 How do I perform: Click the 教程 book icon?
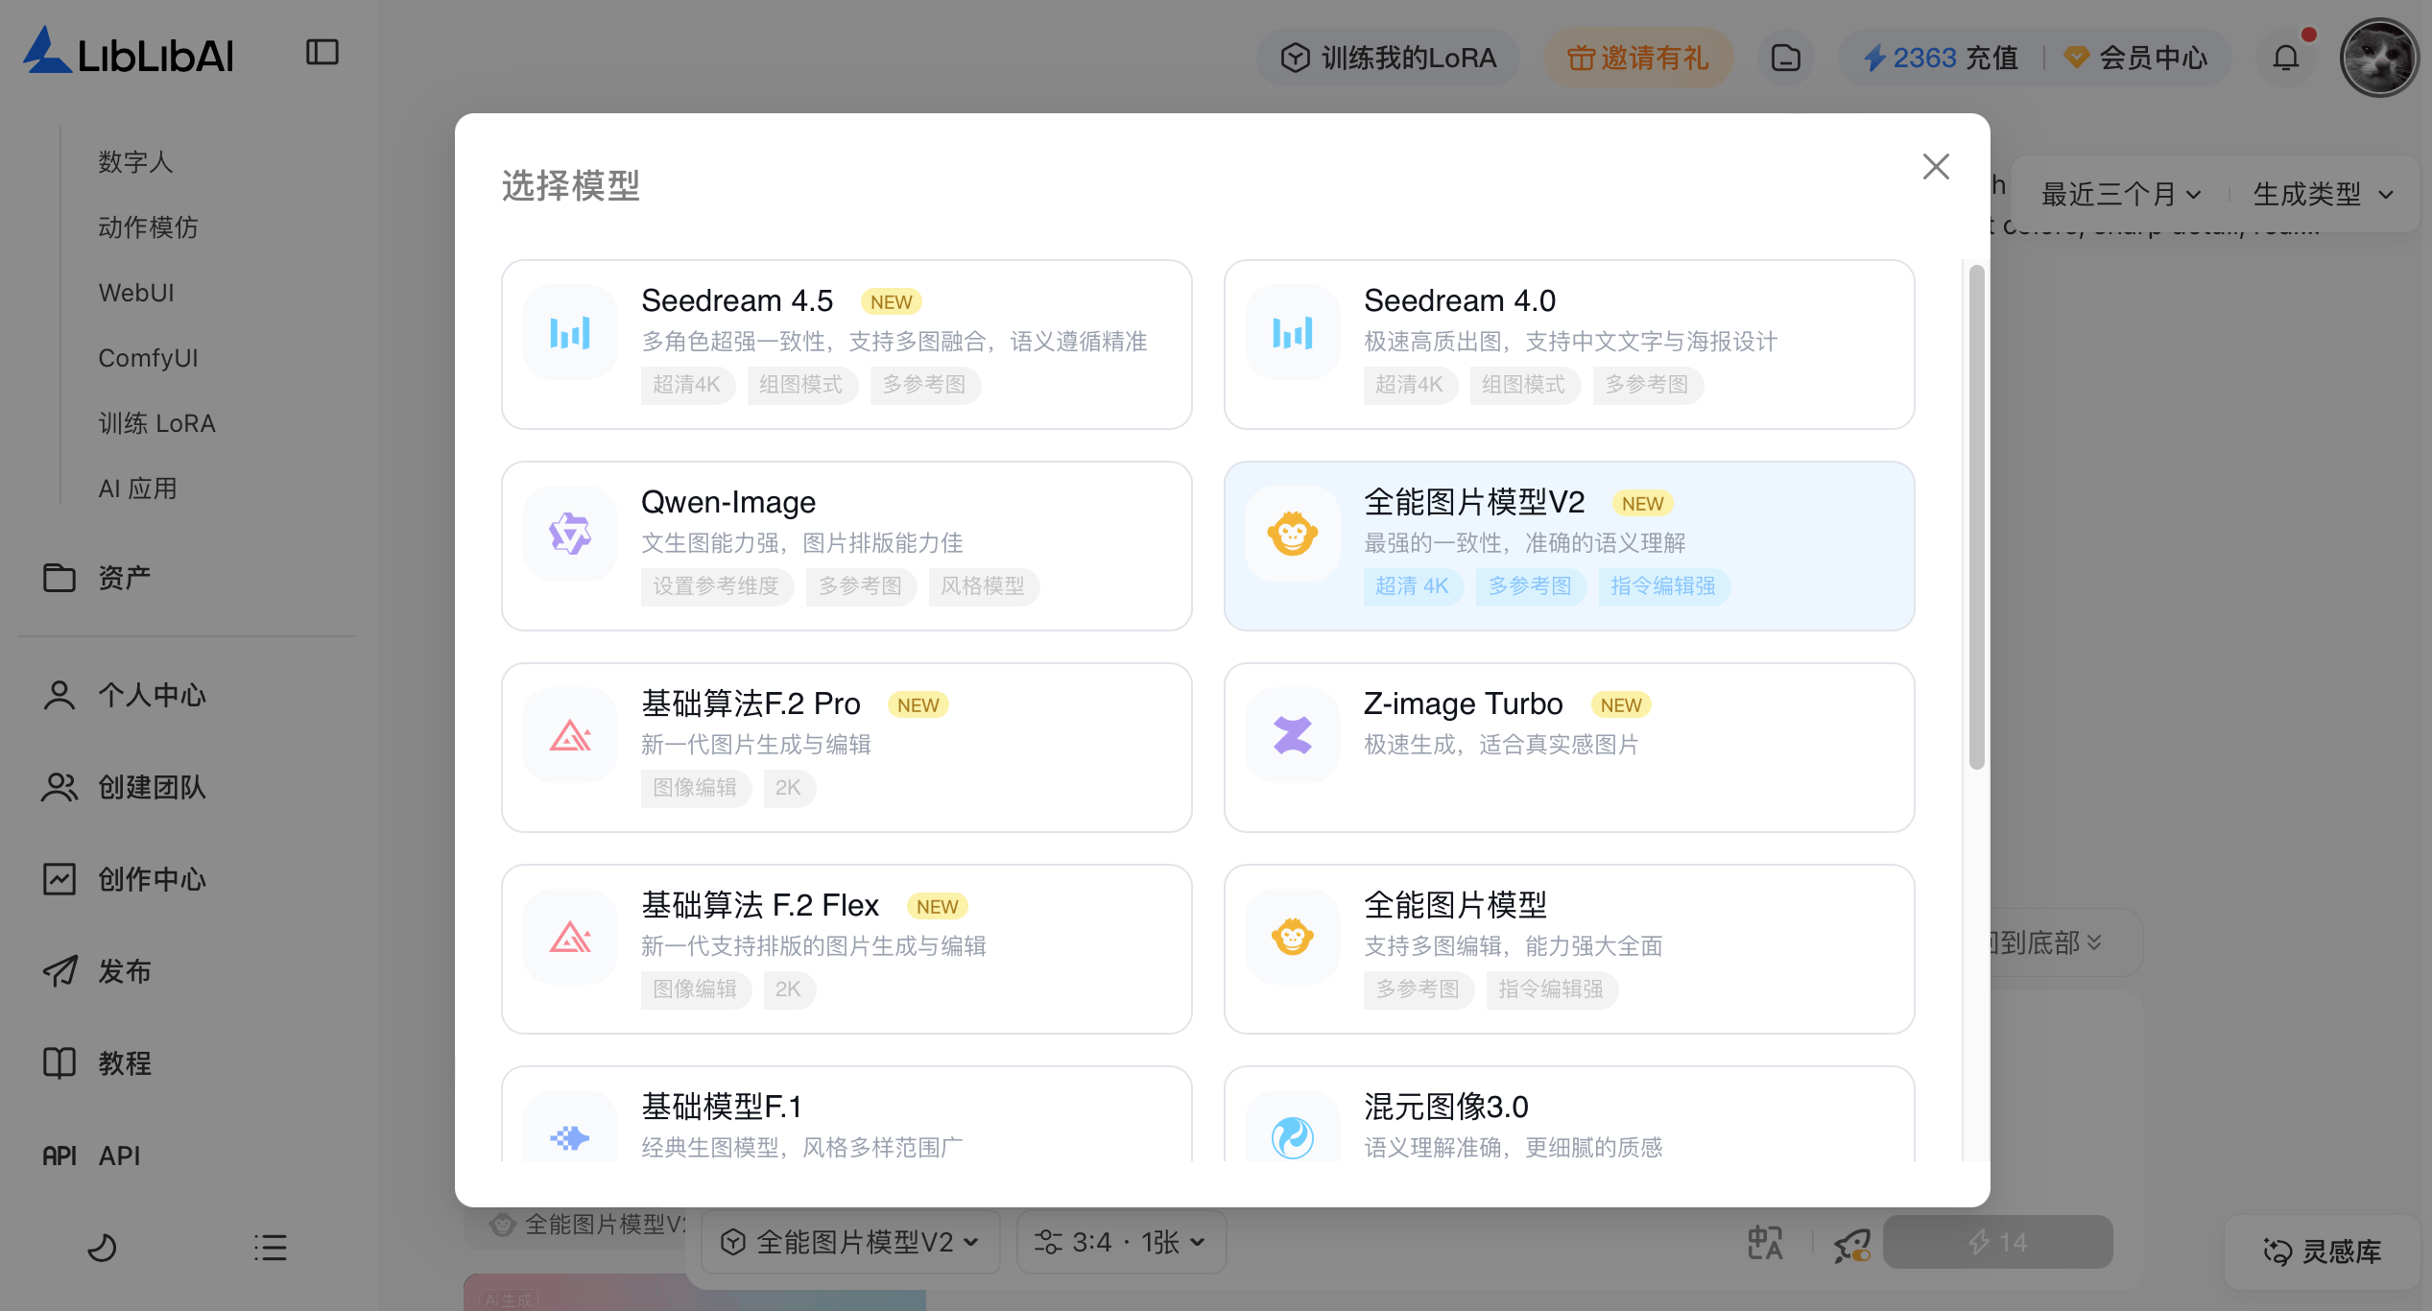point(60,1063)
